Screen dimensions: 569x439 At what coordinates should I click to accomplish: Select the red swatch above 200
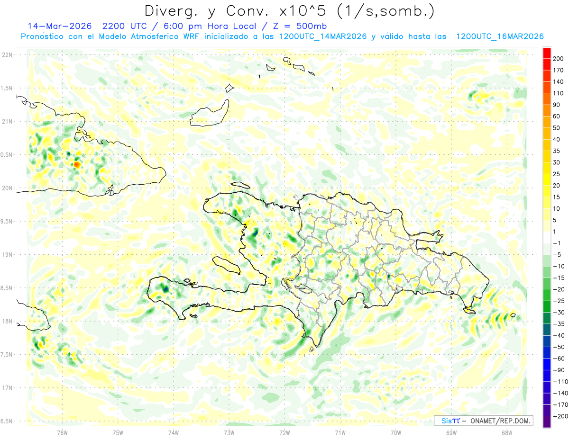click(x=547, y=53)
